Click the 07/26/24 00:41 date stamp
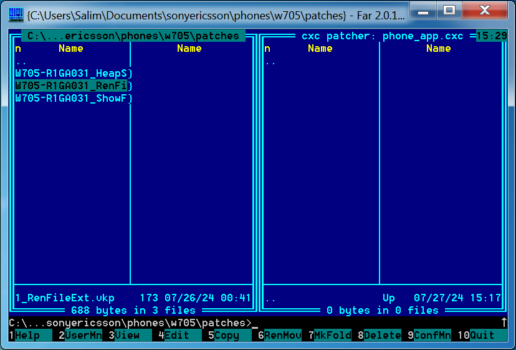This screenshot has width=516, height=350. tap(208, 298)
